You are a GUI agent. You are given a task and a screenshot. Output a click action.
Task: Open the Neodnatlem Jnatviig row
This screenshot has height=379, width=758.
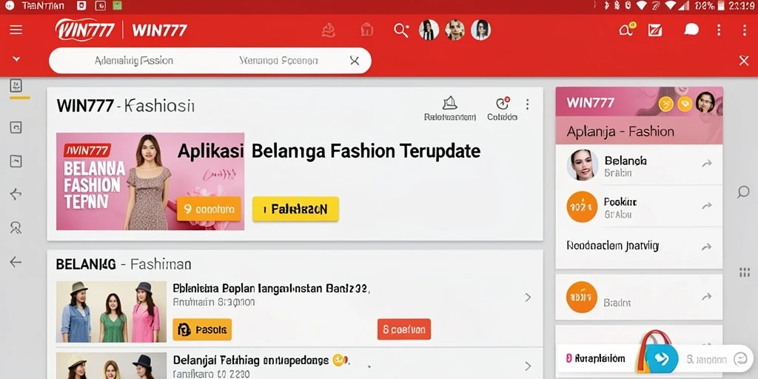[639, 246]
